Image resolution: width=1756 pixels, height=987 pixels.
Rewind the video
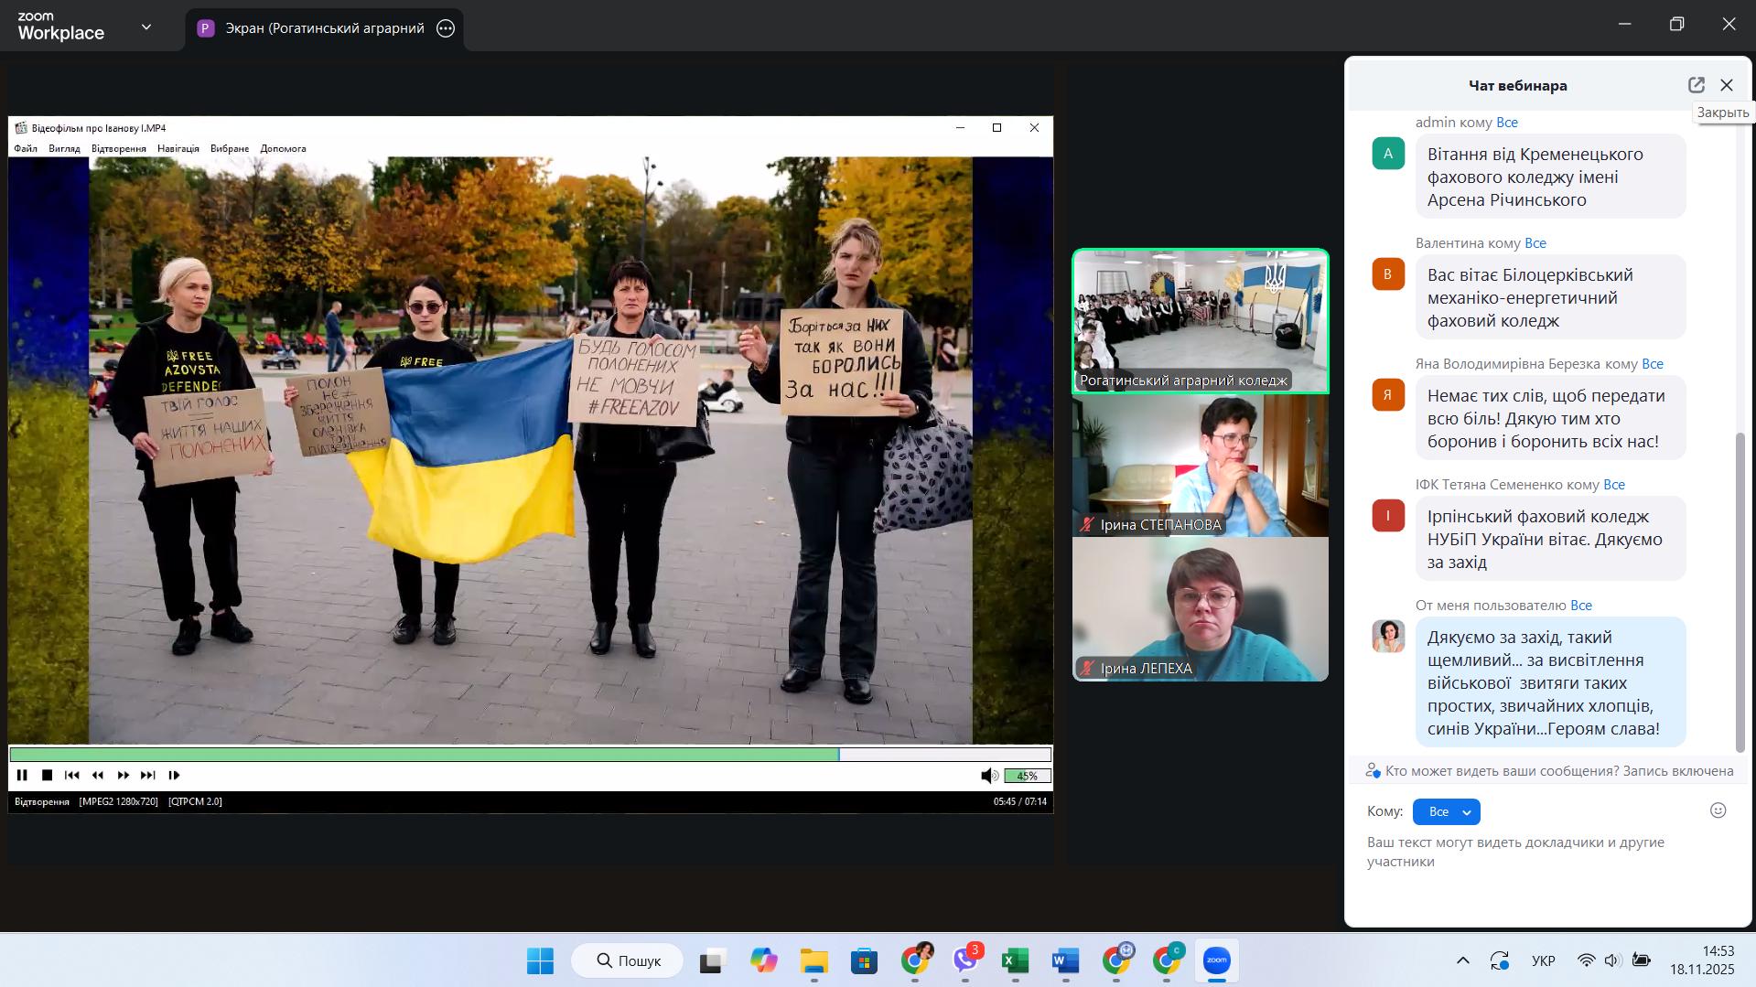point(98,776)
